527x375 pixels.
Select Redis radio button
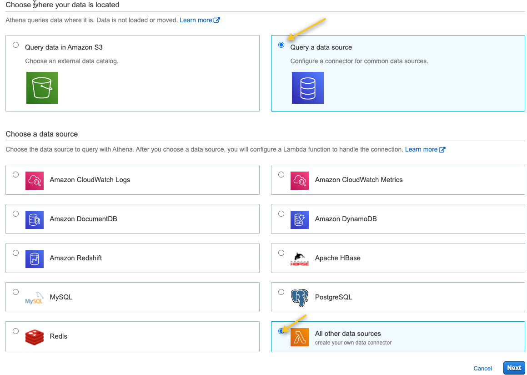(x=15, y=331)
